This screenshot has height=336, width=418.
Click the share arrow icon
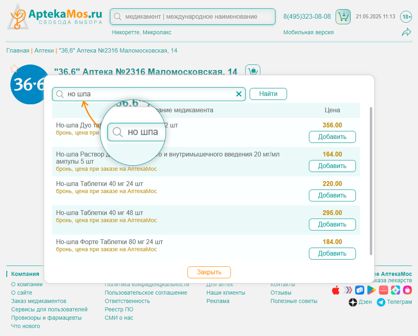coord(406,33)
